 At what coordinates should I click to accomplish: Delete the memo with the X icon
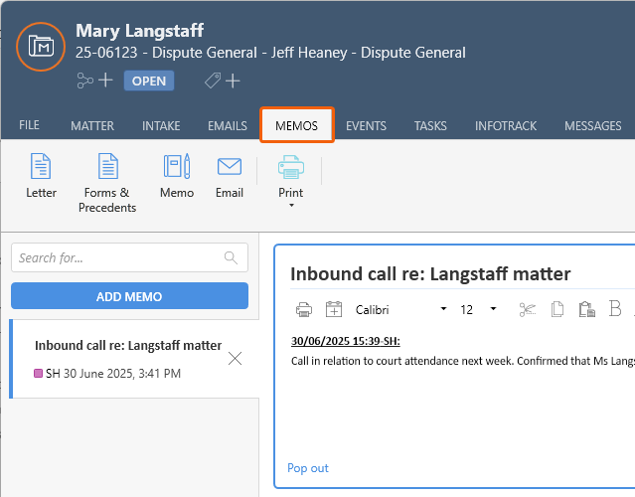click(x=235, y=359)
